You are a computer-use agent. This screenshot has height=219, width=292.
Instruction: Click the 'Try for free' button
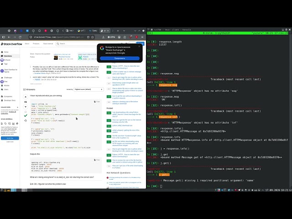pos(10,138)
